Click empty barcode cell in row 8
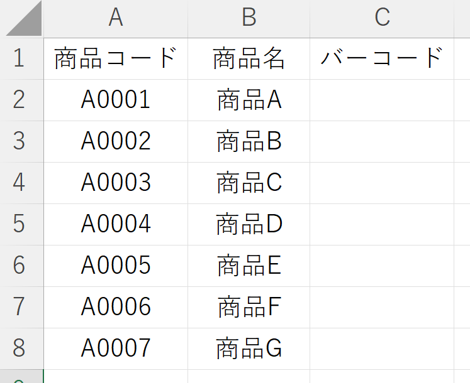 point(382,348)
